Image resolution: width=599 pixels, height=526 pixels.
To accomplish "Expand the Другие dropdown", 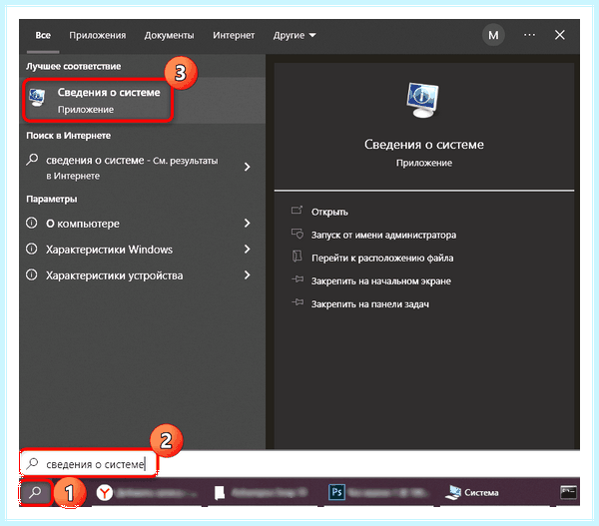I will pyautogui.click(x=295, y=36).
